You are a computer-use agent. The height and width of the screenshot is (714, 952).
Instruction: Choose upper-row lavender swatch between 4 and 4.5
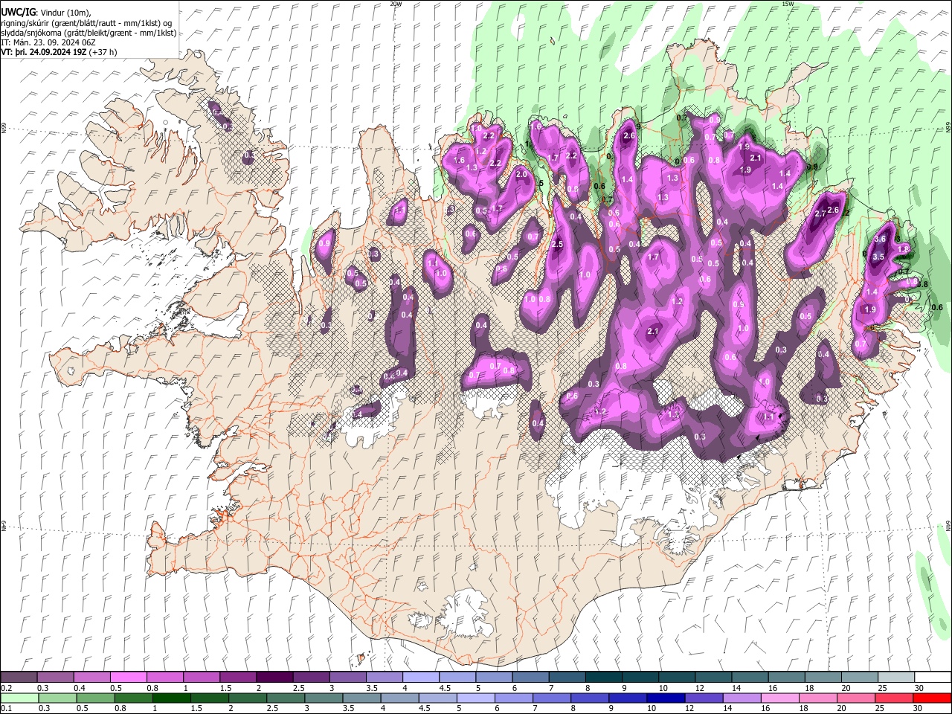[x=421, y=678]
